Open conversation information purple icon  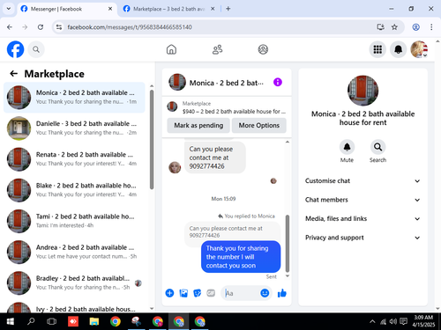(278, 82)
